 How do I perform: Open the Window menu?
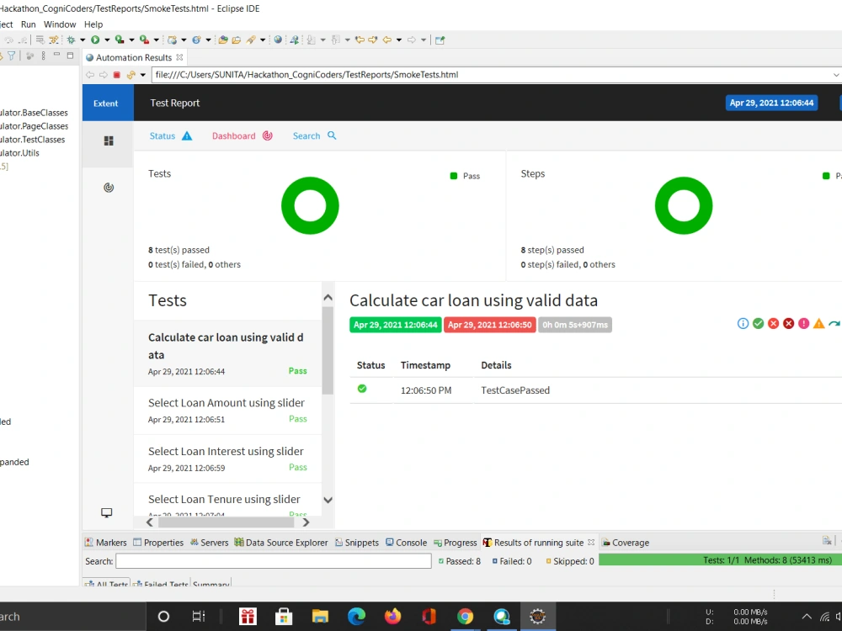[59, 24]
